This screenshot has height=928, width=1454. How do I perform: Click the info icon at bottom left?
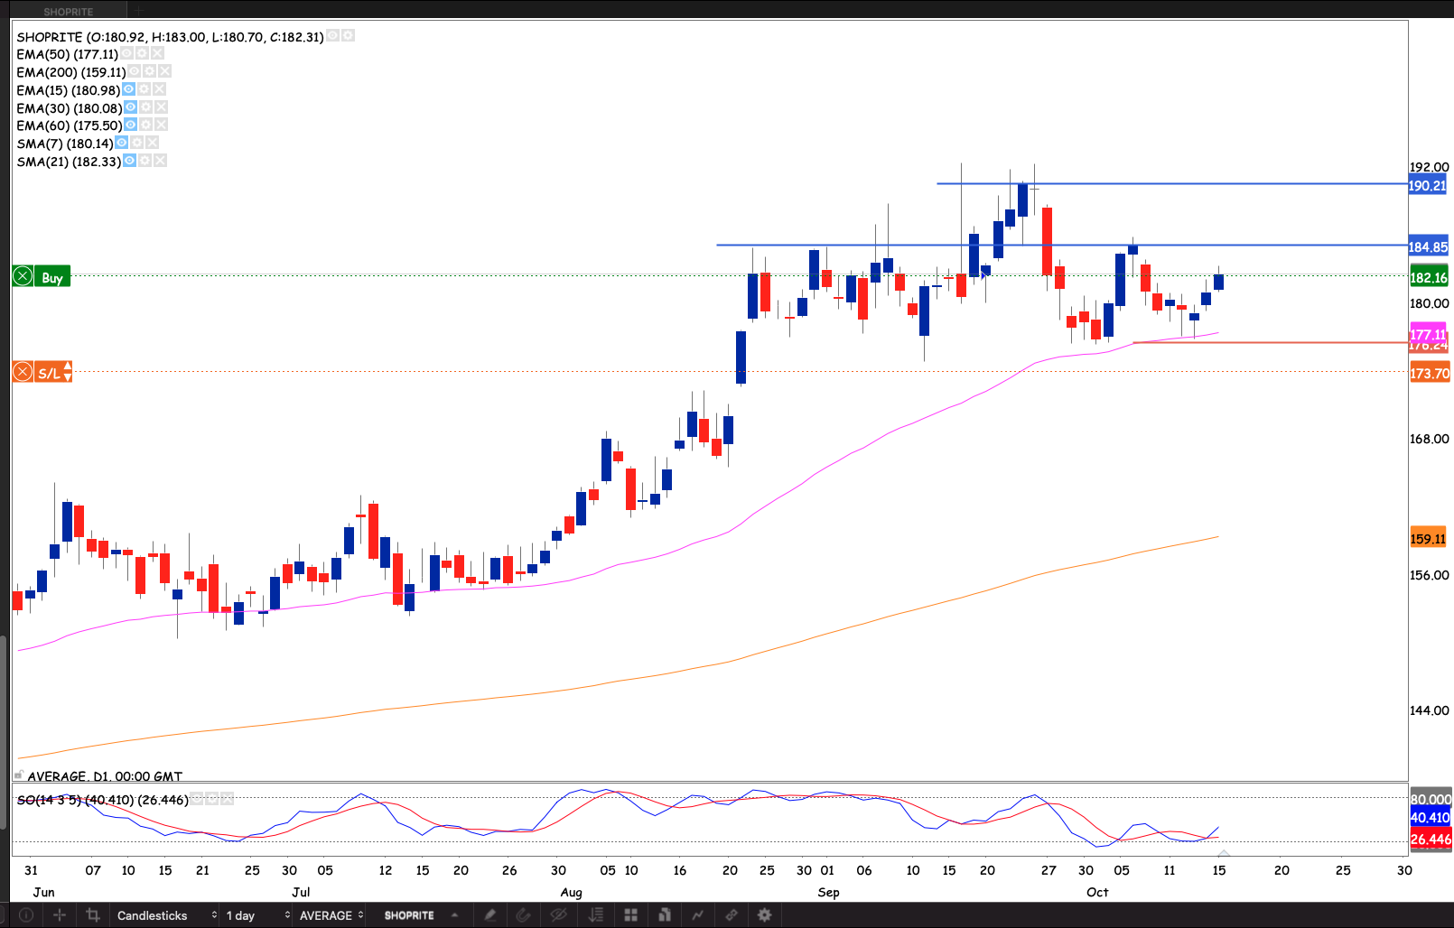(x=26, y=915)
